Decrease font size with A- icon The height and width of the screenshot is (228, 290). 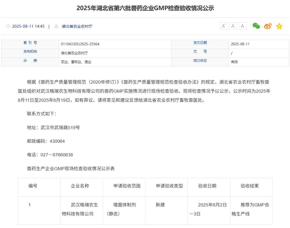[x=233, y=26]
